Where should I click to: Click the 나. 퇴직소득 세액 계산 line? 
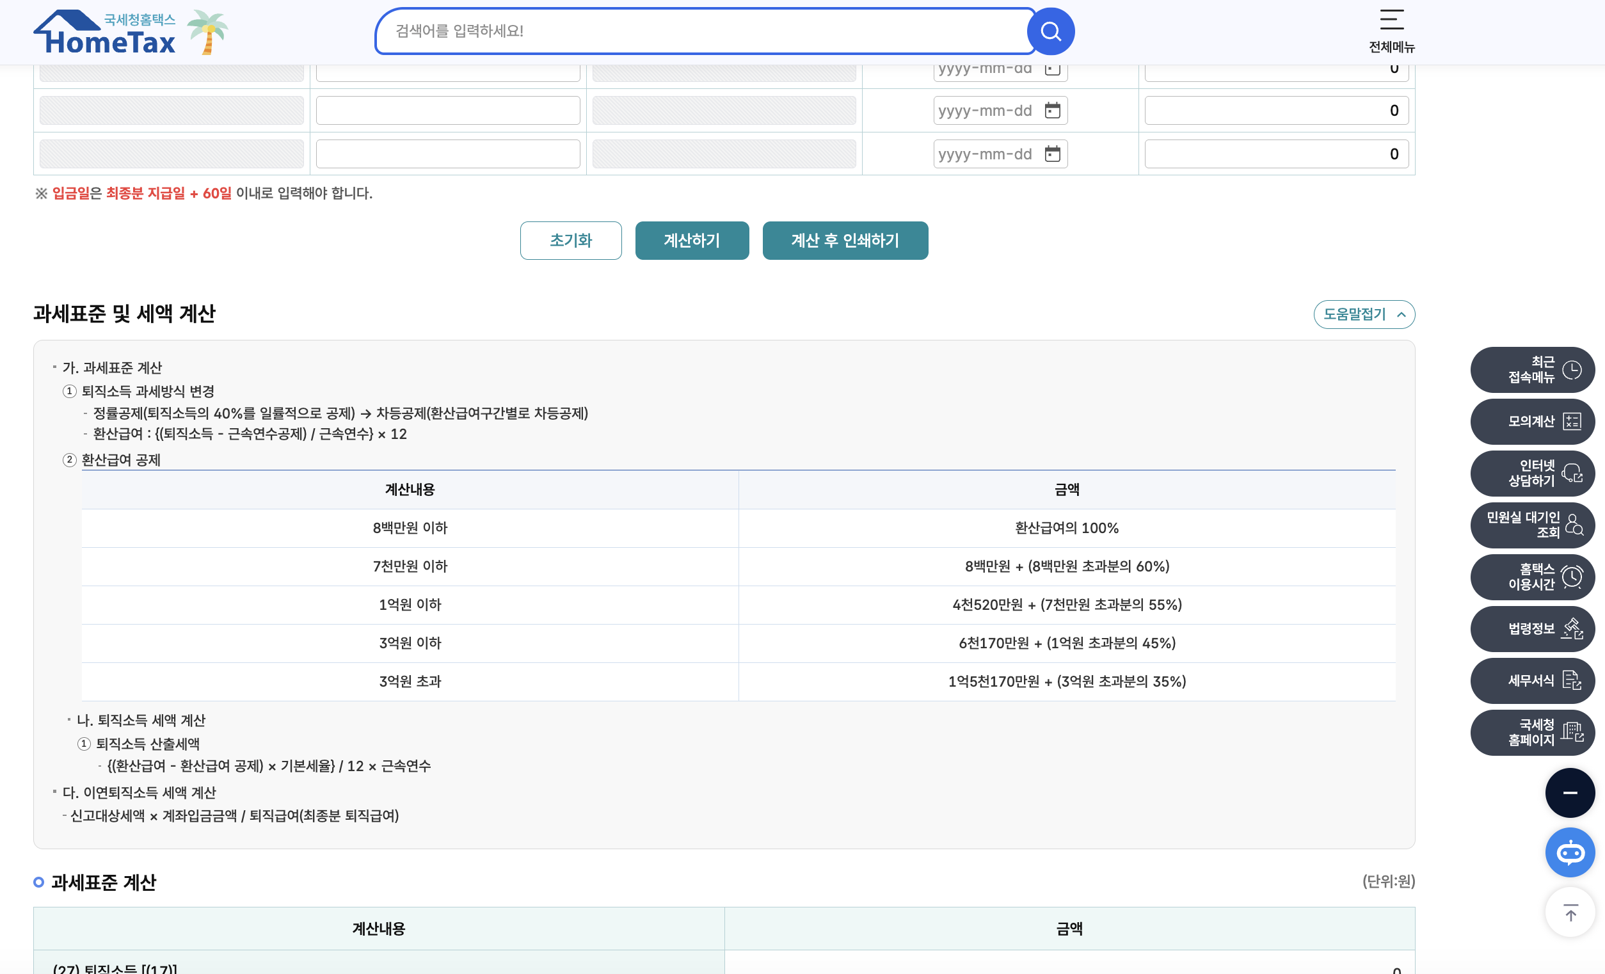(141, 720)
